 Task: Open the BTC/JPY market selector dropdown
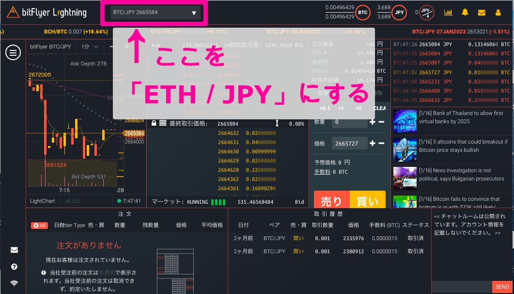(156, 13)
